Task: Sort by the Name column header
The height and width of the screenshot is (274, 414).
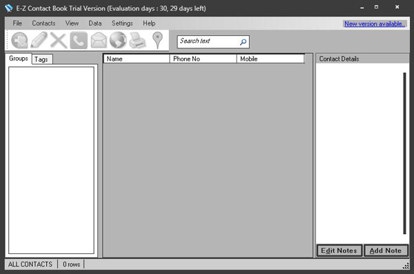Action: 136,59
